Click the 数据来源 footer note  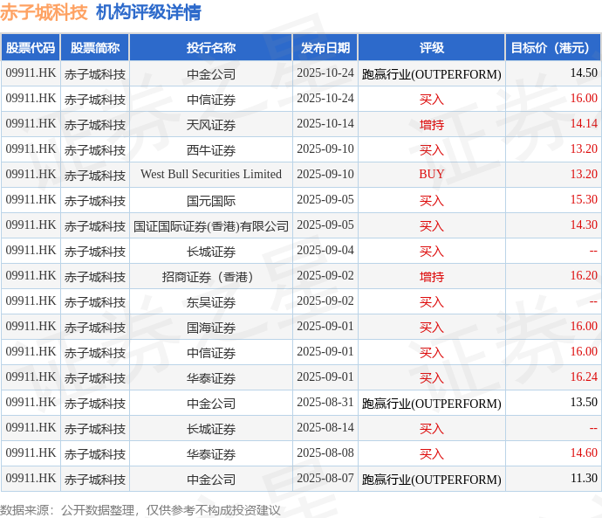(x=140, y=510)
